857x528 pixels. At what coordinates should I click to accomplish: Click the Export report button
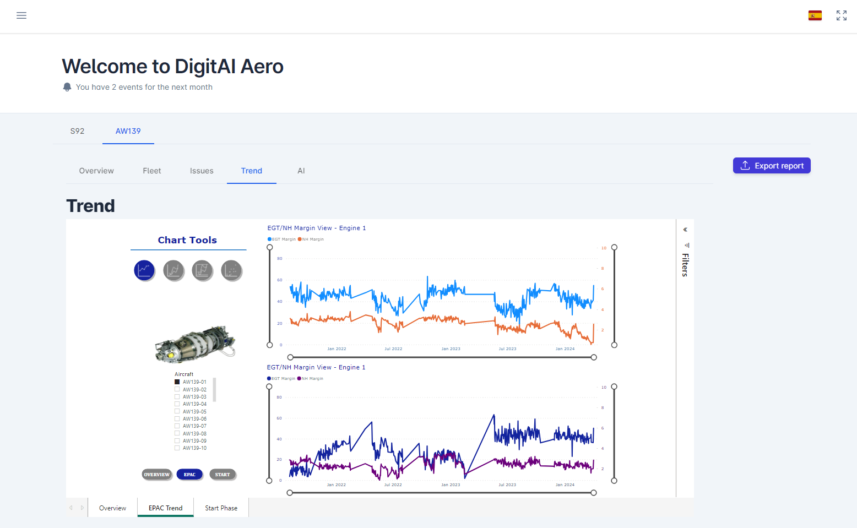[x=771, y=165]
